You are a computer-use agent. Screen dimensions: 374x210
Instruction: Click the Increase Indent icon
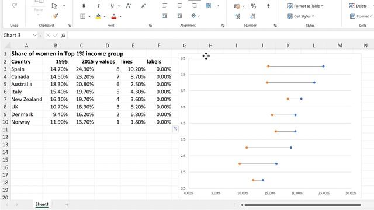(x=179, y=16)
